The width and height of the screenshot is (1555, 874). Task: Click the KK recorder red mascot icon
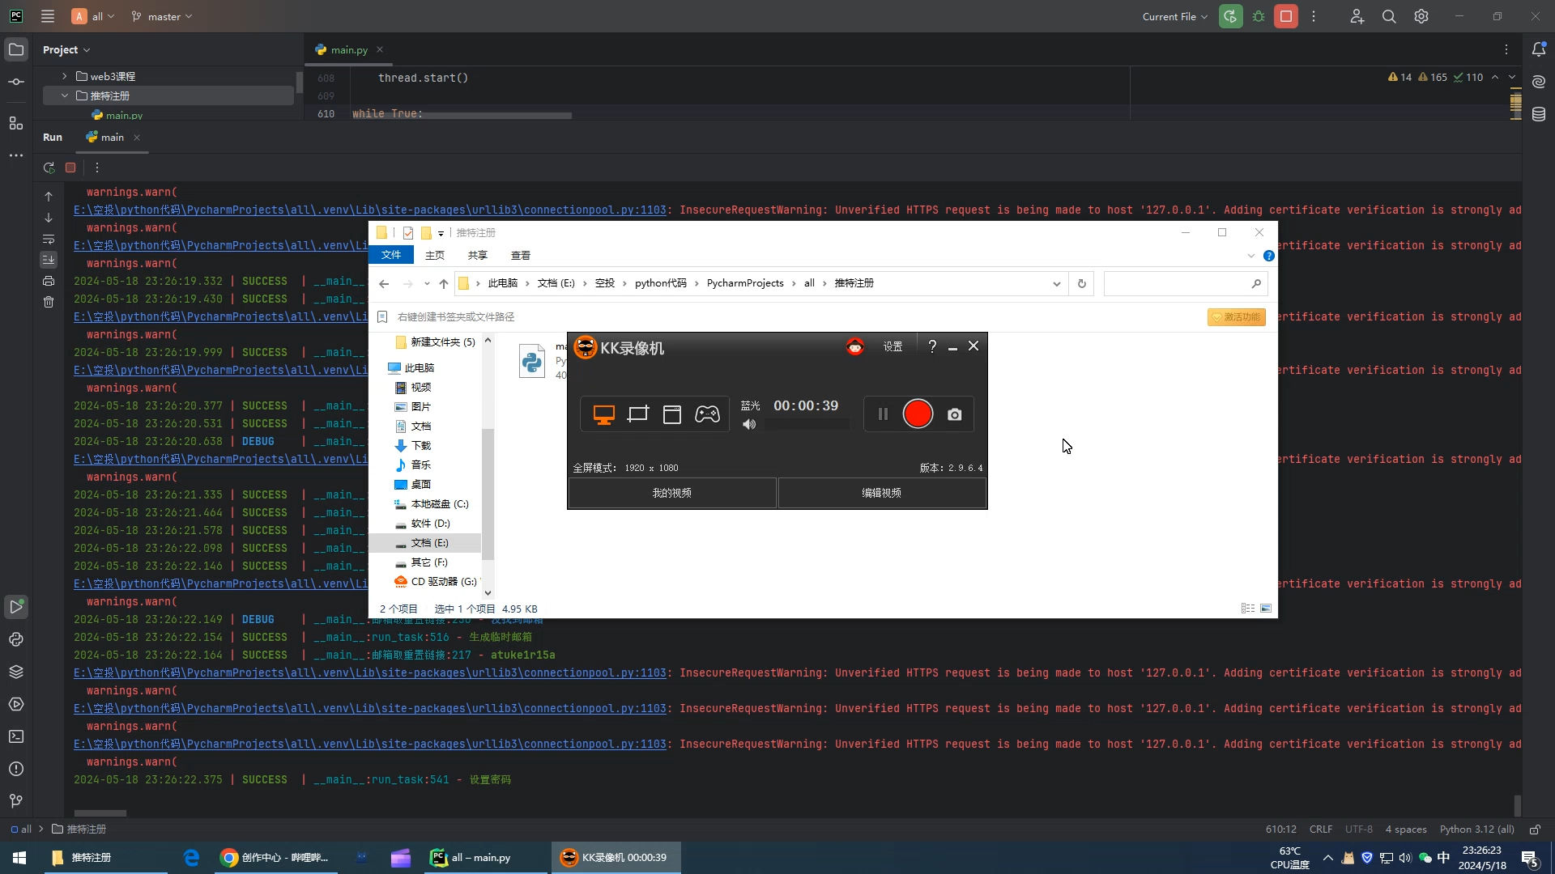tap(855, 346)
